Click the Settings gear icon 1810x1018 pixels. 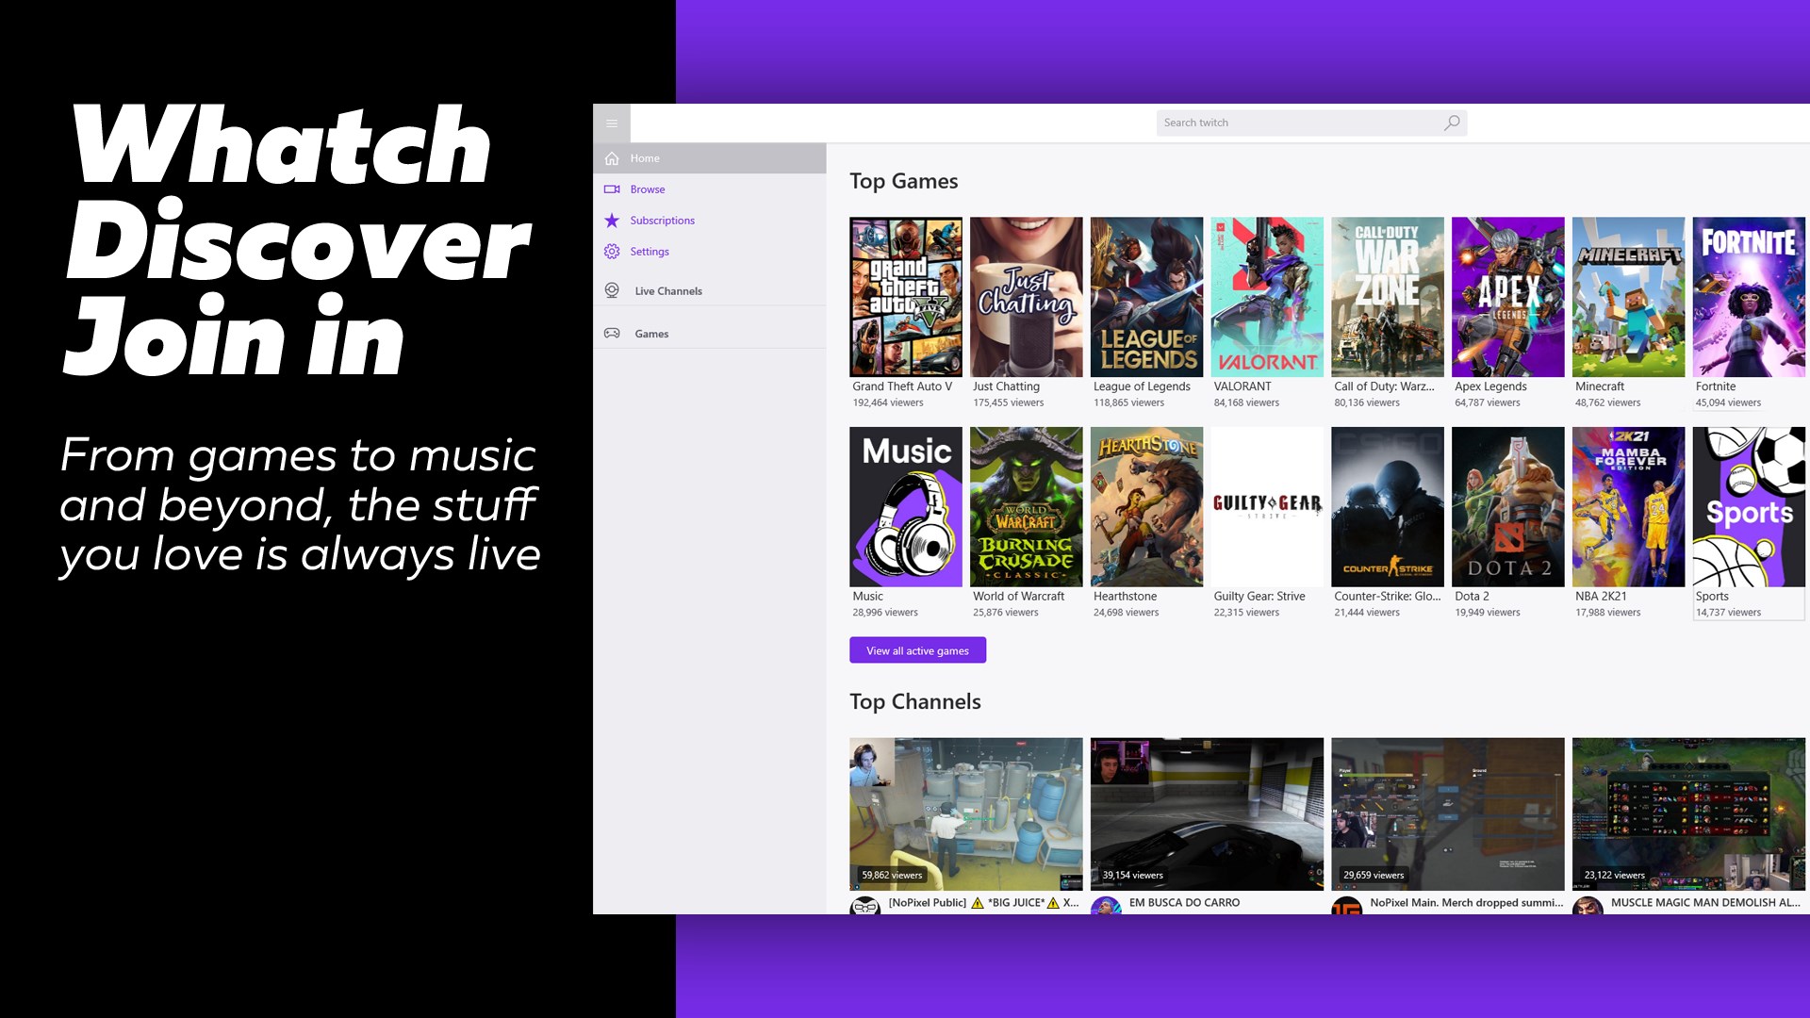[x=612, y=252]
